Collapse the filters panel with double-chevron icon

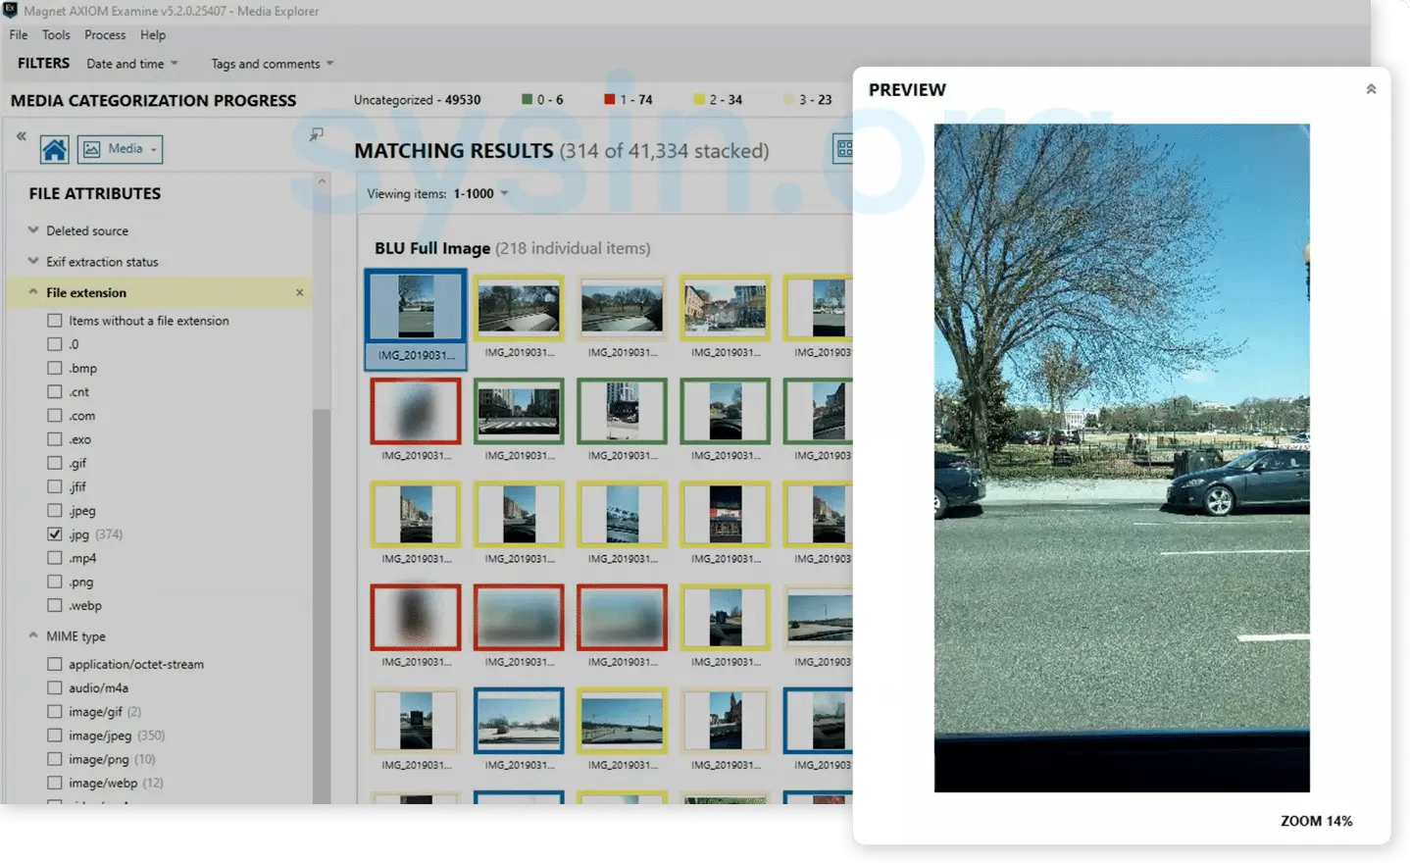point(21,136)
